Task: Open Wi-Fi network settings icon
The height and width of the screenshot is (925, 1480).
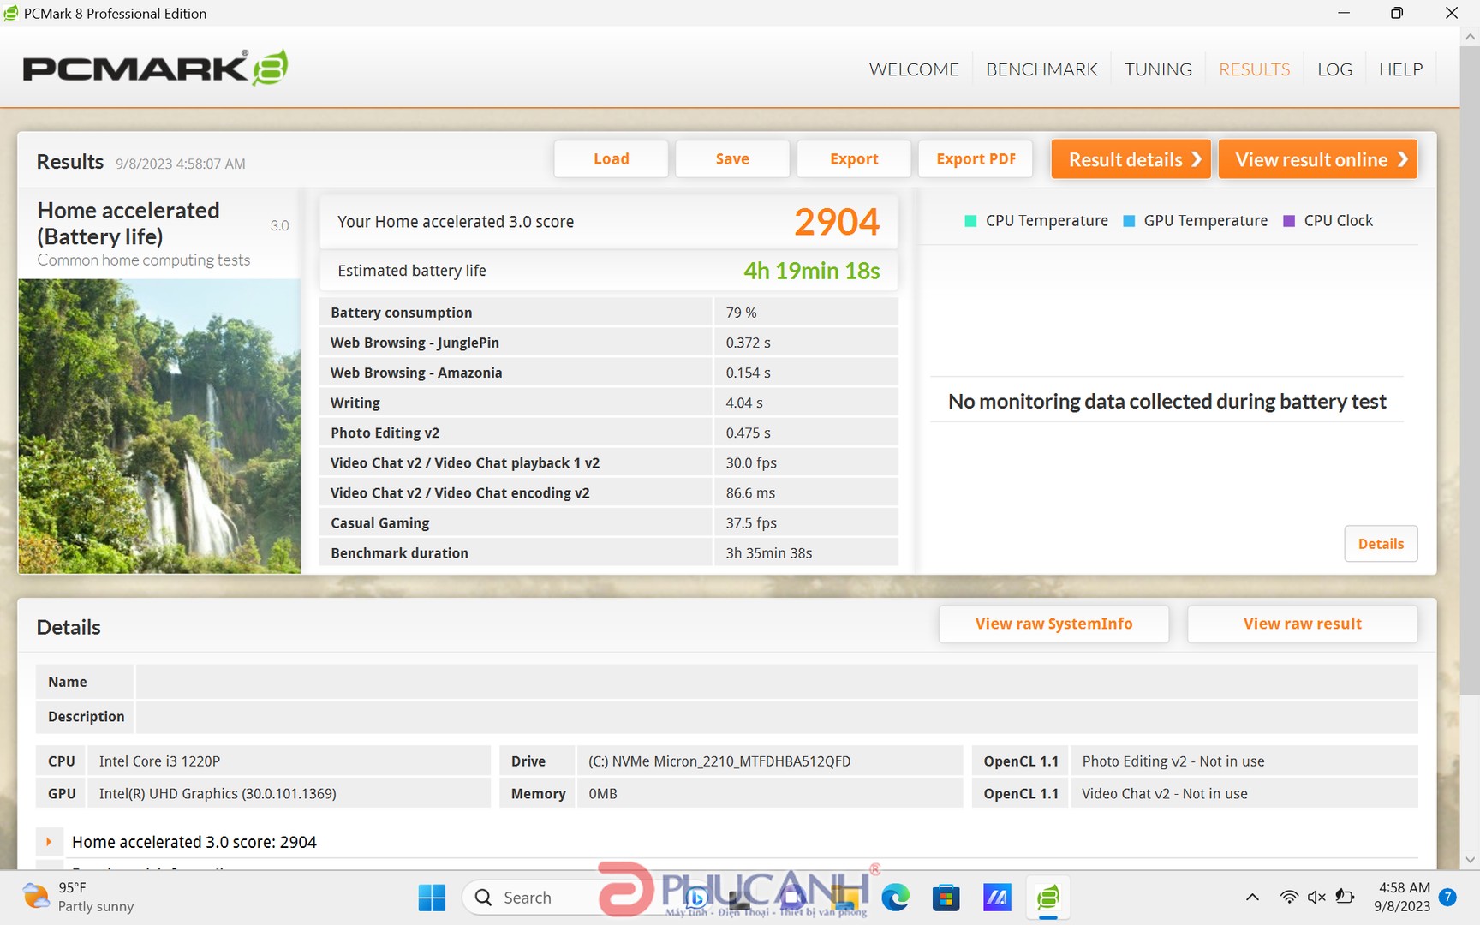Action: tap(1289, 898)
